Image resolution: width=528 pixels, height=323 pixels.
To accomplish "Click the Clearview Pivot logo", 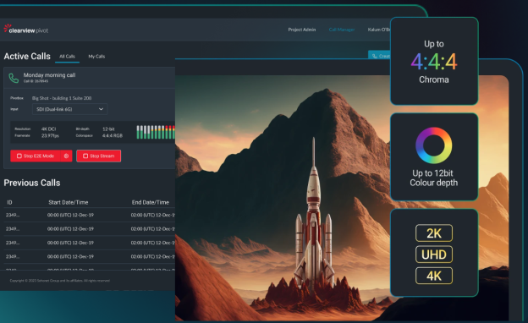I will 26,30.
